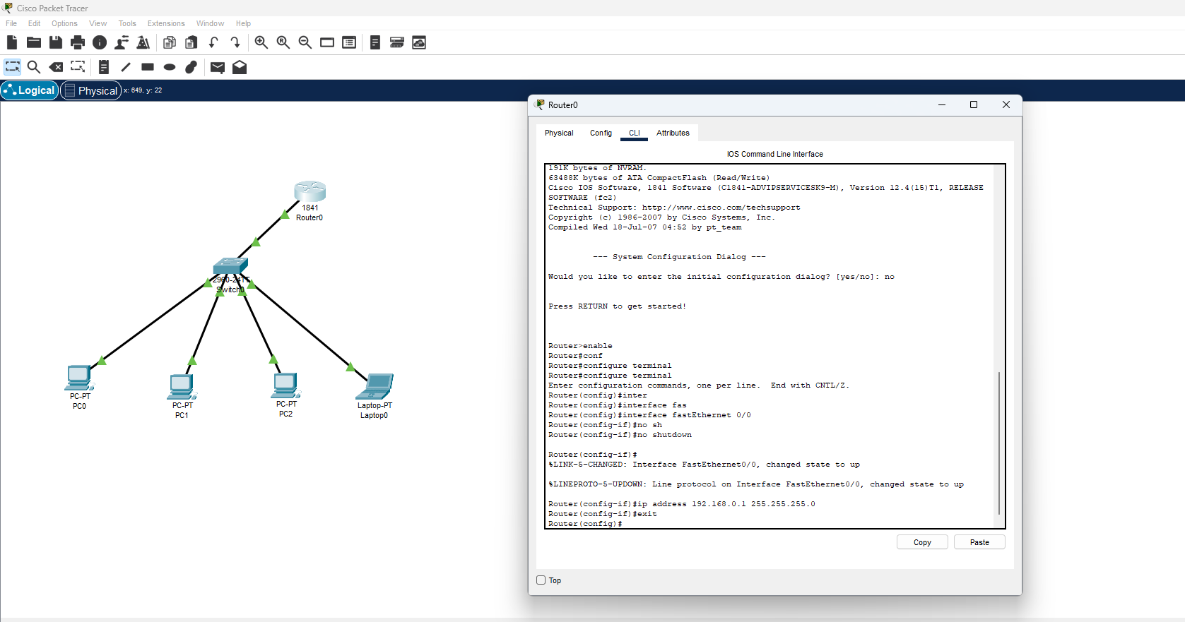Activate the Inspect magnifier tool
The height and width of the screenshot is (622, 1185).
click(x=34, y=67)
